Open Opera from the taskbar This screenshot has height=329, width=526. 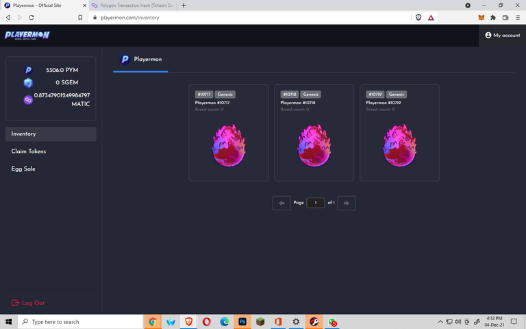207,322
